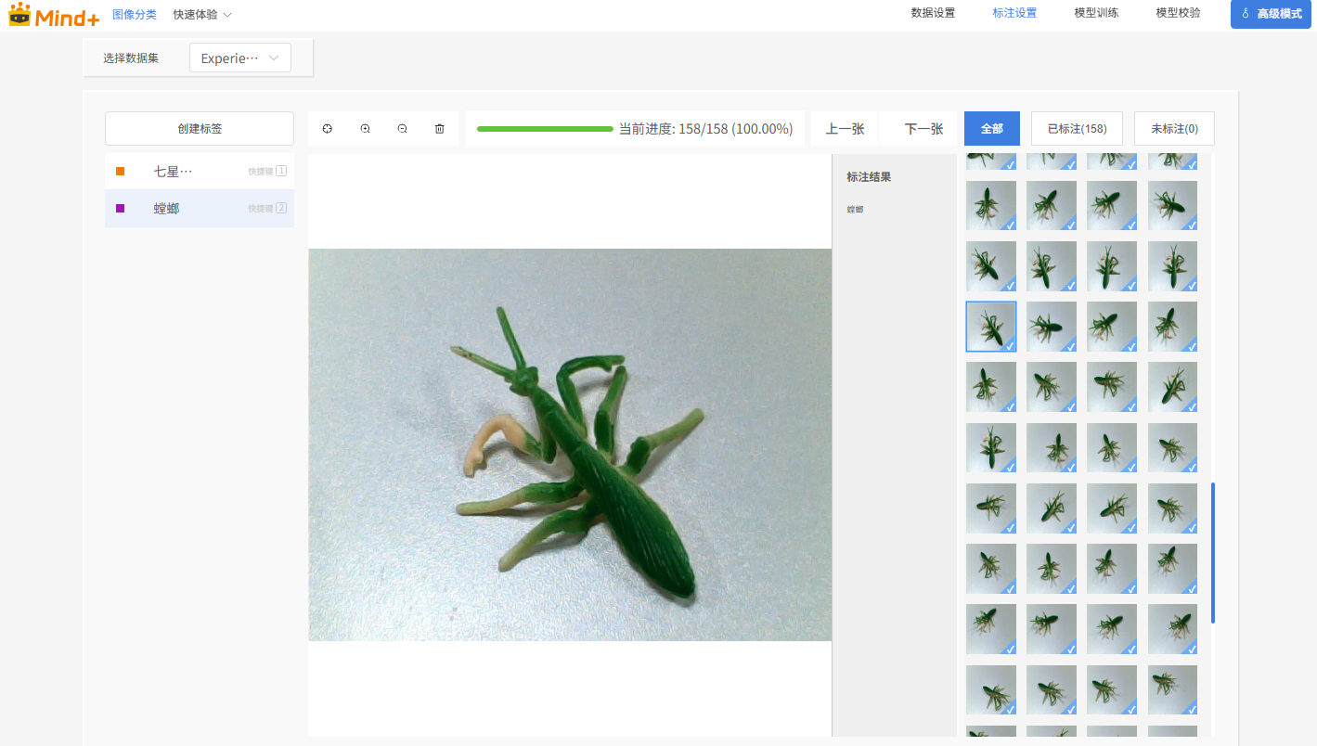
Task: Click the zoom out magnifier icon
Action: (403, 129)
